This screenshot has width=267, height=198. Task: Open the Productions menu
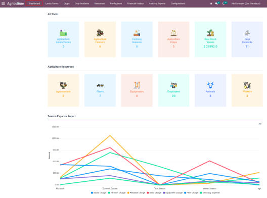point(116,4)
